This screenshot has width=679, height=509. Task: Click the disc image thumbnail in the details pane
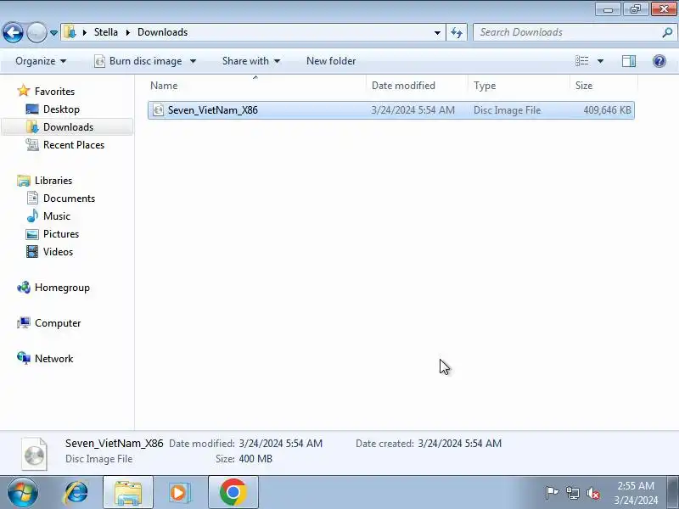34,454
